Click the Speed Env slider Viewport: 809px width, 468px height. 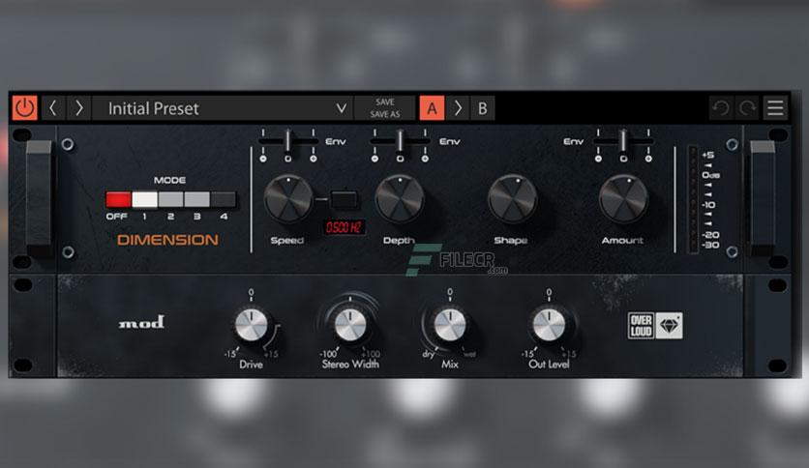(x=288, y=141)
